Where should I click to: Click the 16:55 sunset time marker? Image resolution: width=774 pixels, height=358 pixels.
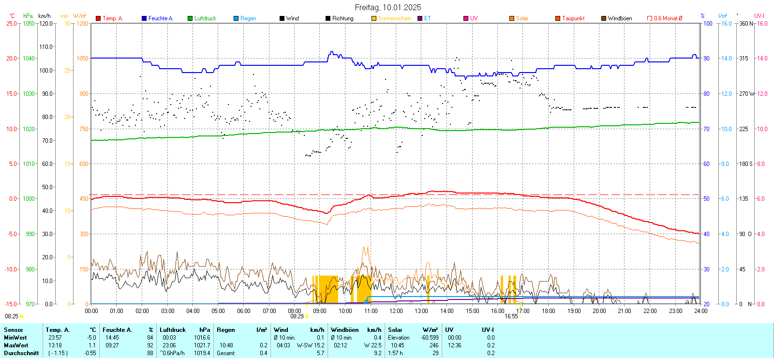(511, 316)
